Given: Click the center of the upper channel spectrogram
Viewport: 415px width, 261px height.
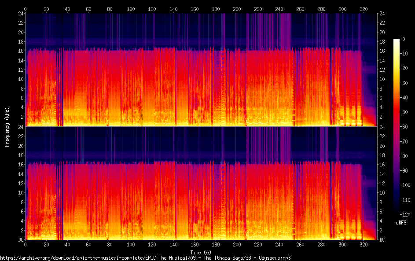Looking at the screenshot, I should click(200, 70).
